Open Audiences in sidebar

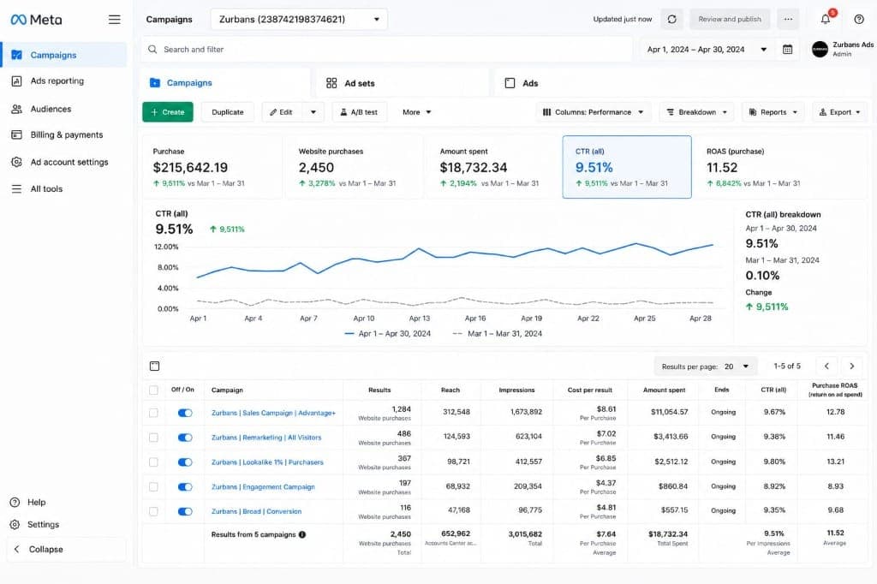click(63, 109)
